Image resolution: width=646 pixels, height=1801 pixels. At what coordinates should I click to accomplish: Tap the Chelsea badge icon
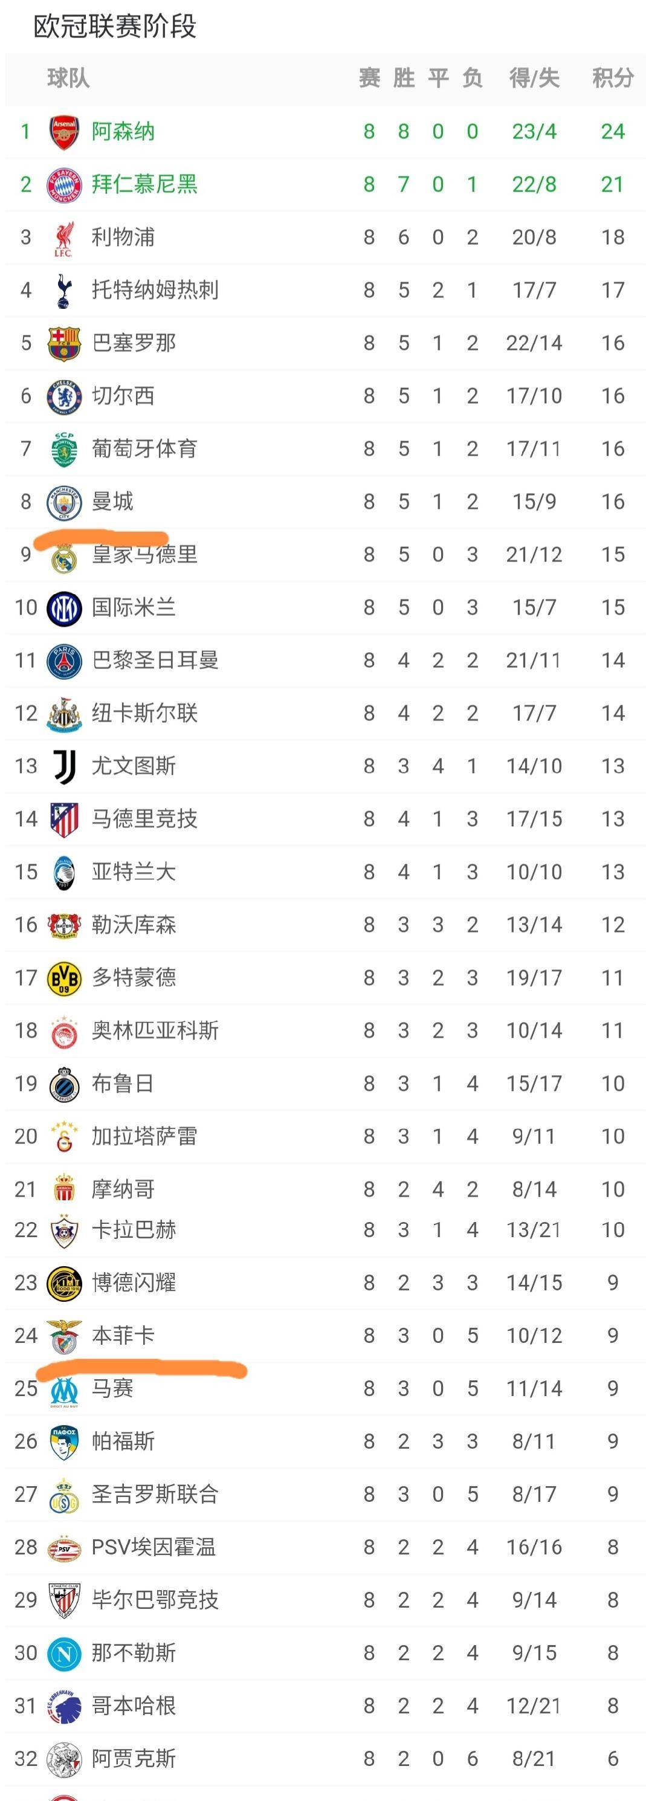(63, 396)
